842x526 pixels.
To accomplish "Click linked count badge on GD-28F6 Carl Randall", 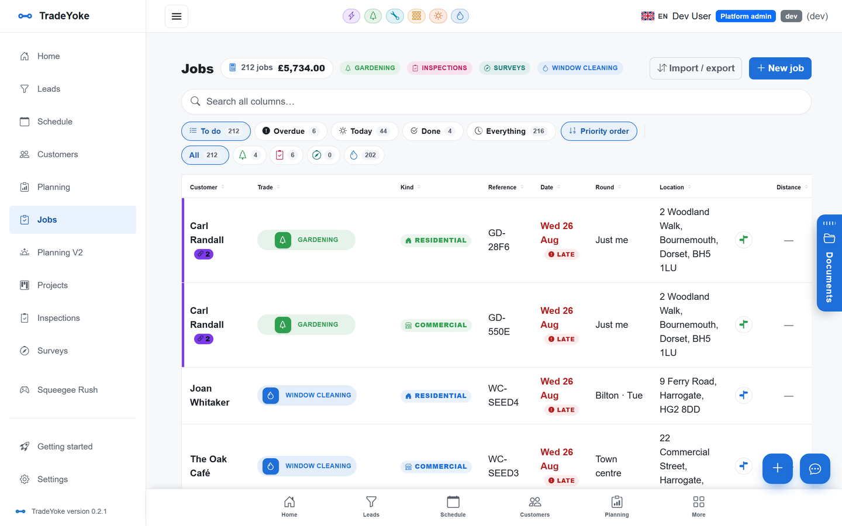I will tap(203, 254).
